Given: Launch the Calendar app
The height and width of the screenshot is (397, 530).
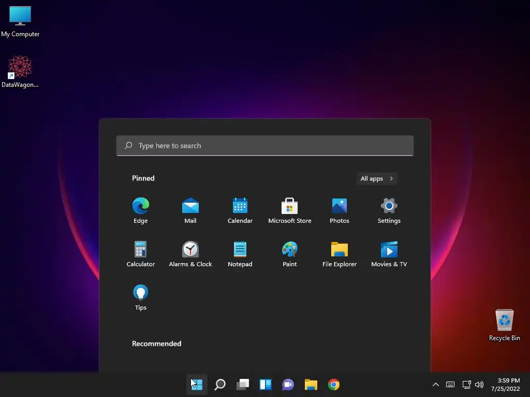Looking at the screenshot, I should point(240,211).
